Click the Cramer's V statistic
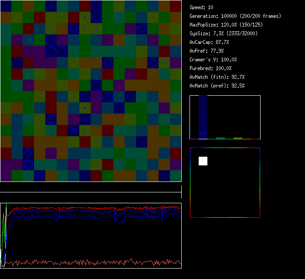The height and width of the screenshot is (279, 305). click(213, 60)
